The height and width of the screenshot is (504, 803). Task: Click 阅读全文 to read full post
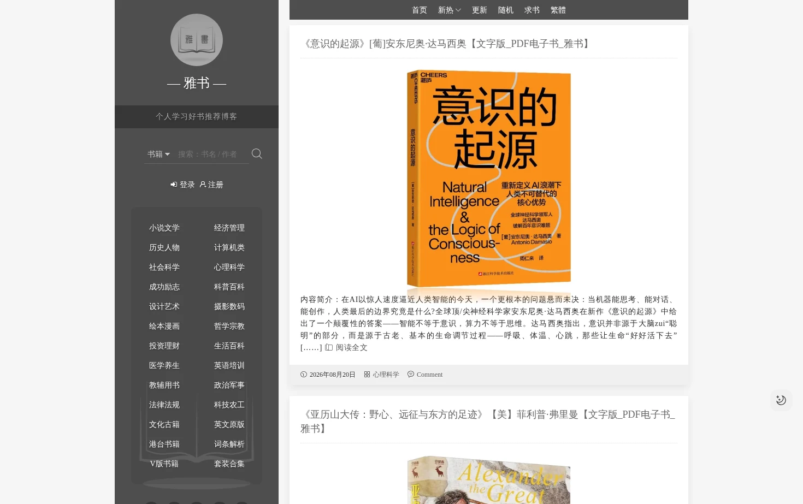pos(346,347)
